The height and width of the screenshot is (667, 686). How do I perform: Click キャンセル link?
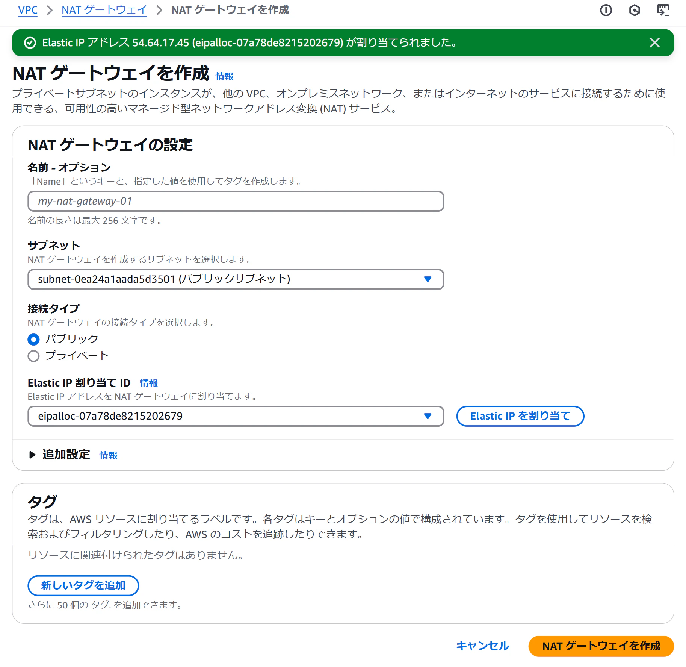482,646
